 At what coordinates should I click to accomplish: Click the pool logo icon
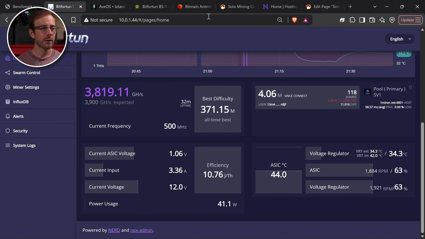(x=368, y=92)
